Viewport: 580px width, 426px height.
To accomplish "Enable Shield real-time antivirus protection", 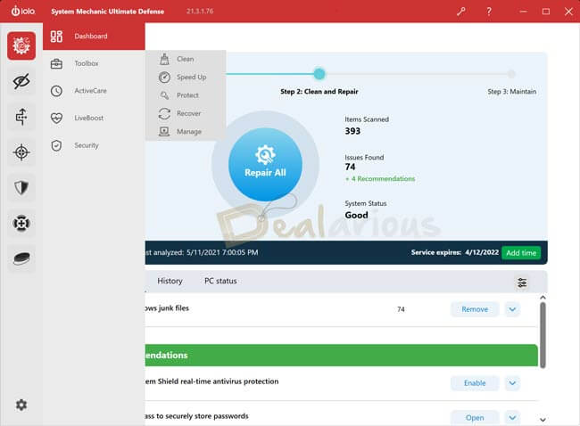I will [x=475, y=383].
